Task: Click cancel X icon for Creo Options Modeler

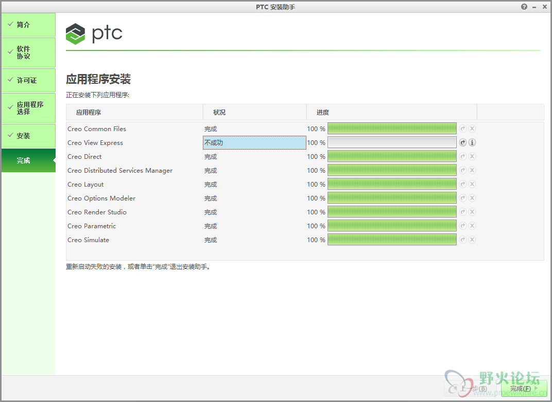Action: click(x=472, y=198)
